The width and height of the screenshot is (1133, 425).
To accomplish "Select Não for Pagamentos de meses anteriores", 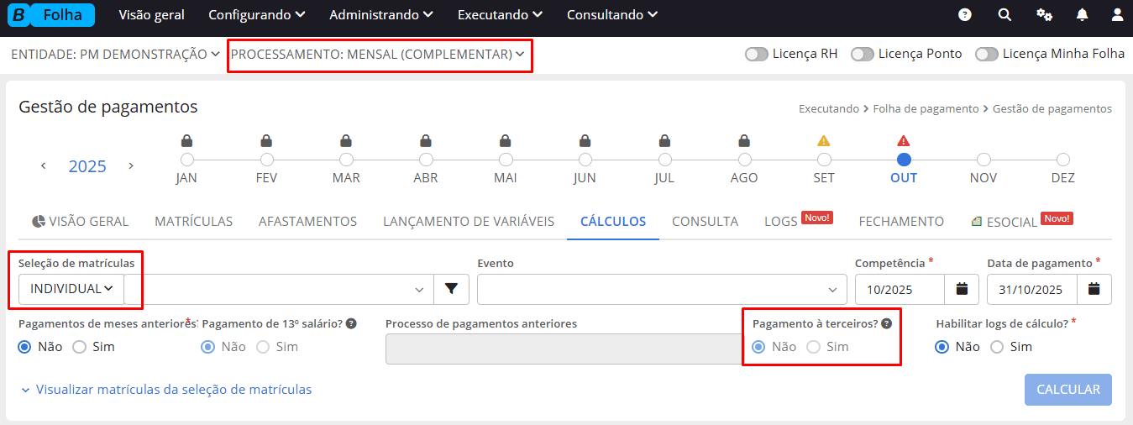I will tap(25, 347).
